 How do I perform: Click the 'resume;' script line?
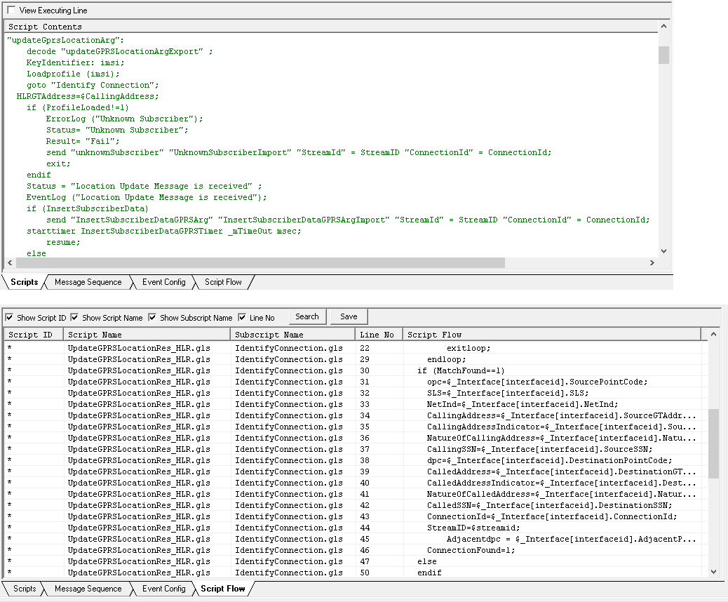(x=63, y=242)
